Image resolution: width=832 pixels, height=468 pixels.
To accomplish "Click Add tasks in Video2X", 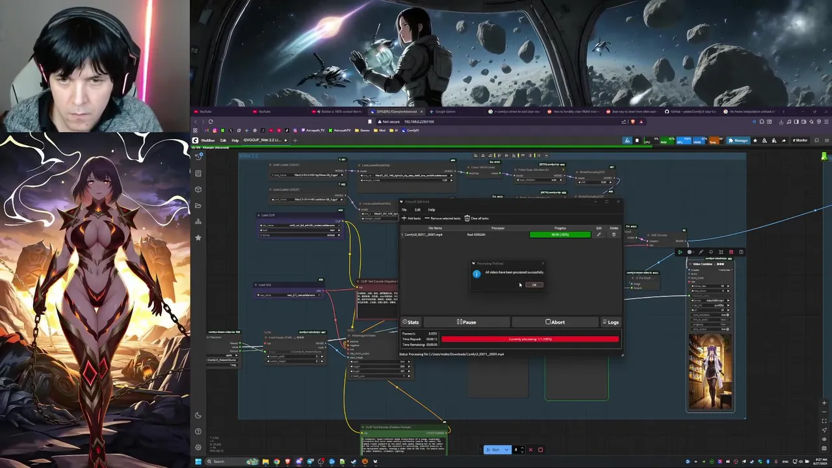I will [411, 218].
